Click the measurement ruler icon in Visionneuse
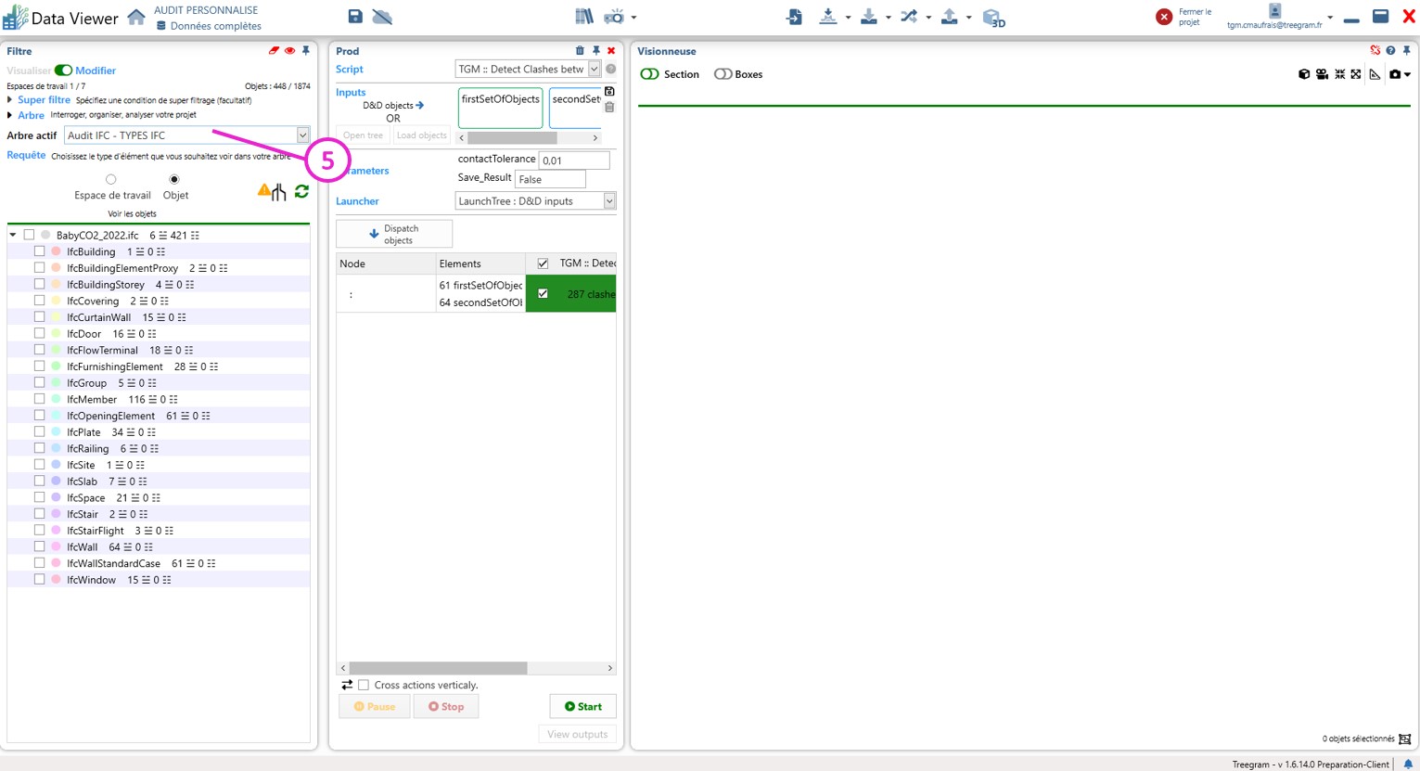The image size is (1420, 771). coord(1375,74)
